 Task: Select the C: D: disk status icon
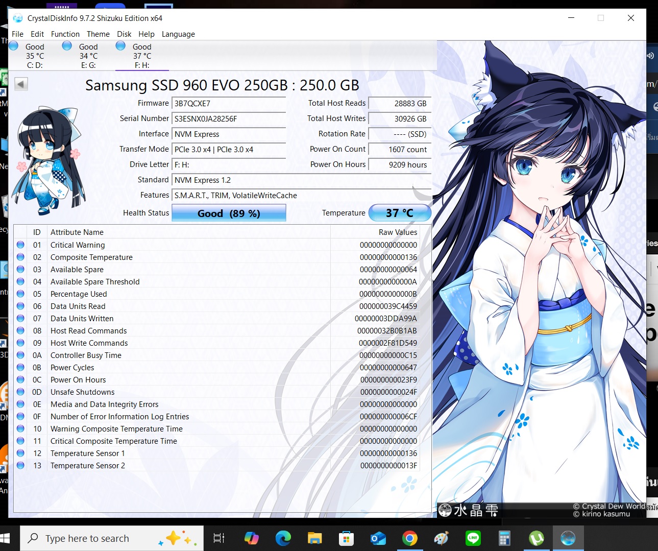pyautogui.click(x=13, y=46)
